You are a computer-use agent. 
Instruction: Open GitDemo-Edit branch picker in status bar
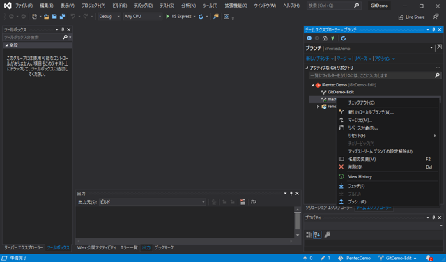click(397, 258)
